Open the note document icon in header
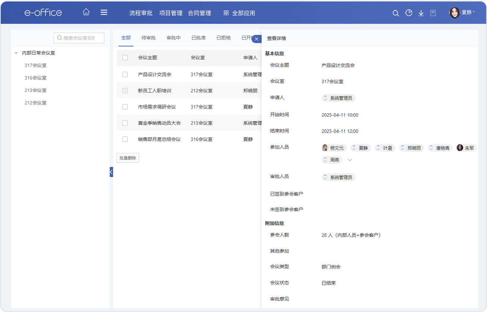 pyautogui.click(x=433, y=13)
